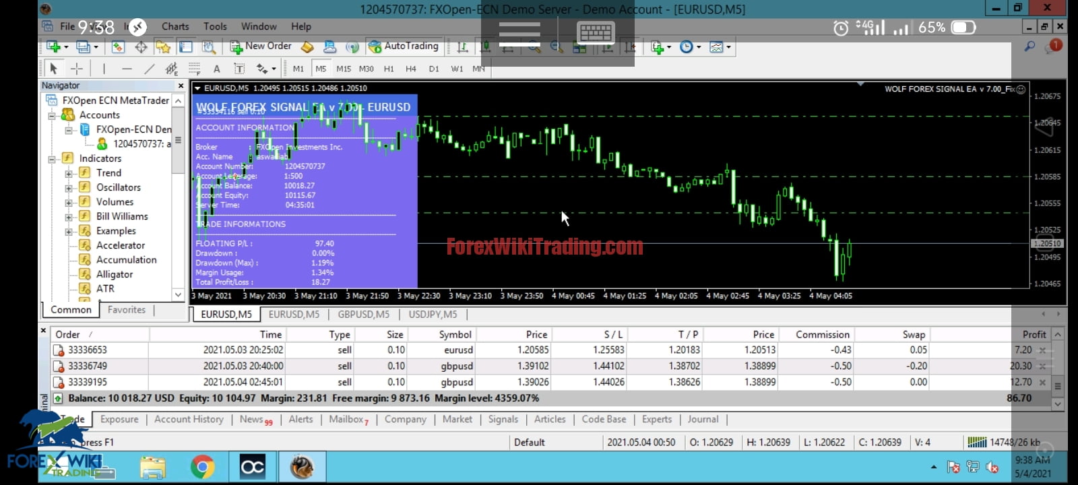Screen dimensions: 1078x485
Task: Expand the Examples folder
Action: tap(69, 232)
